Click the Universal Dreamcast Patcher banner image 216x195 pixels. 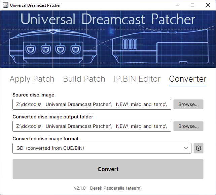[108, 39]
